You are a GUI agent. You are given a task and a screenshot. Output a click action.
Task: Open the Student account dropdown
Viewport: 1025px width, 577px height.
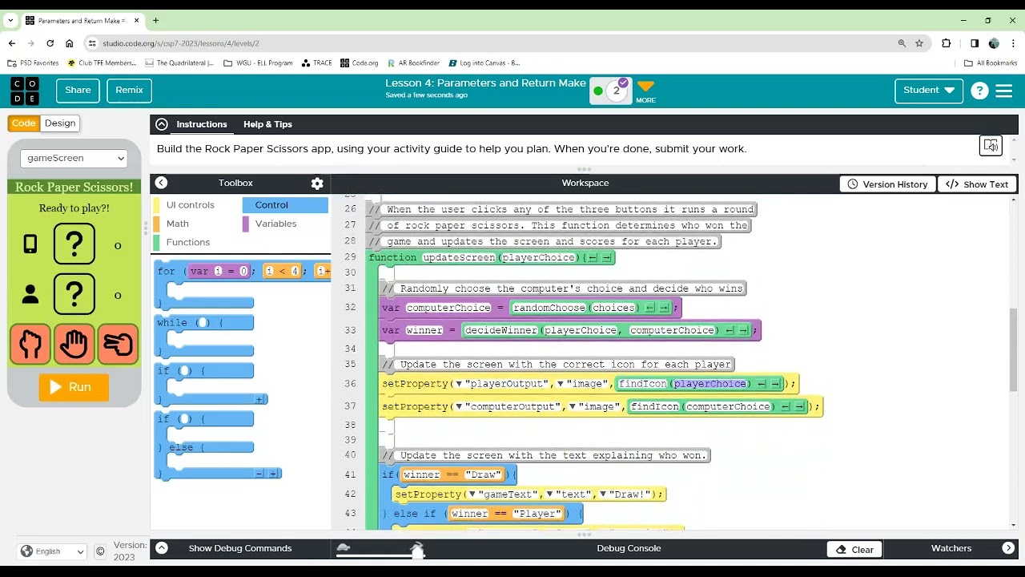point(929,91)
